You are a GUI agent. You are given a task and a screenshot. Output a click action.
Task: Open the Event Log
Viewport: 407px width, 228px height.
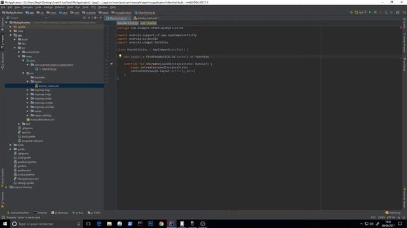[393, 213]
